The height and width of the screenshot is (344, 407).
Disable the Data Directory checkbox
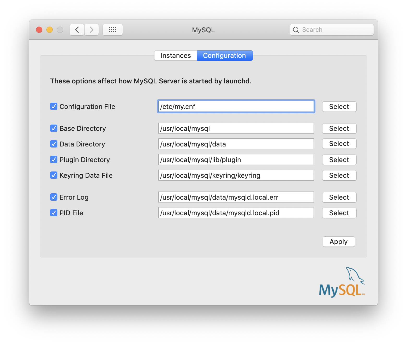pyautogui.click(x=54, y=144)
